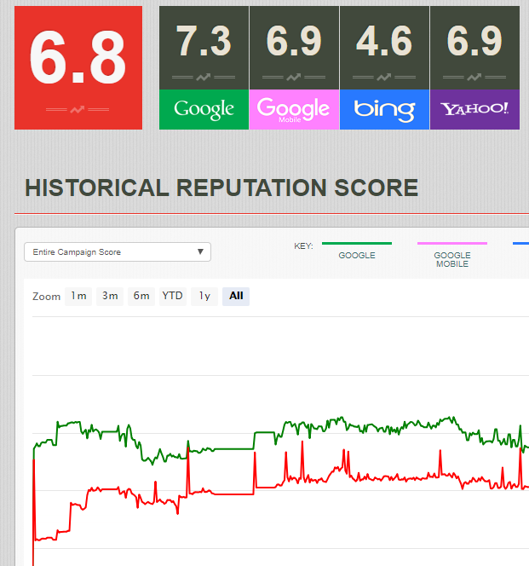
Task: Click trend arrow icon under 6.8
Action: [x=78, y=109]
